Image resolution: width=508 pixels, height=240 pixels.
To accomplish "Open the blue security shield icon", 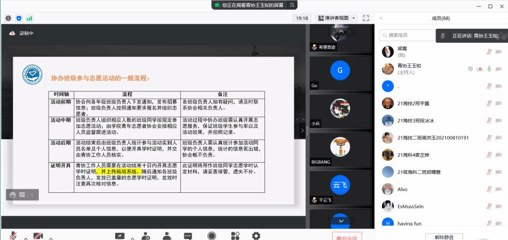I will click(x=19, y=18).
